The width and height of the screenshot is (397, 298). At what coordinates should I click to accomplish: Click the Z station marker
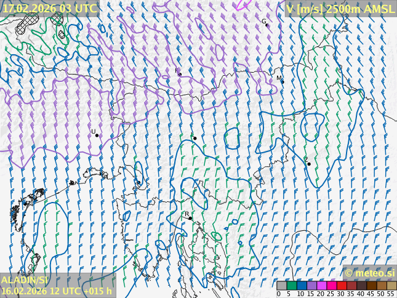point(308,164)
